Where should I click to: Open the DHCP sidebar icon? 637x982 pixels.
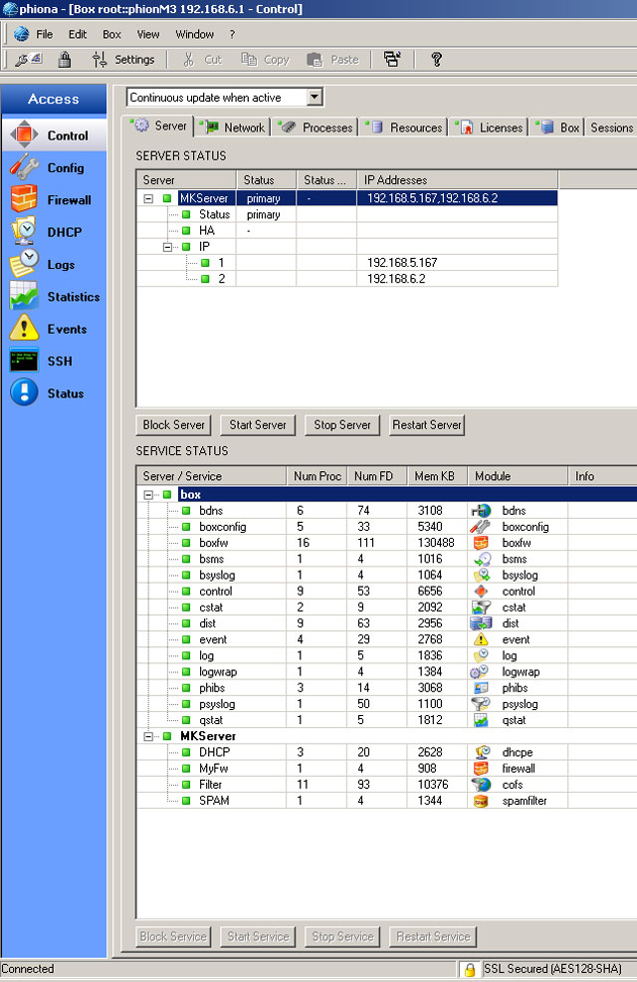[24, 232]
